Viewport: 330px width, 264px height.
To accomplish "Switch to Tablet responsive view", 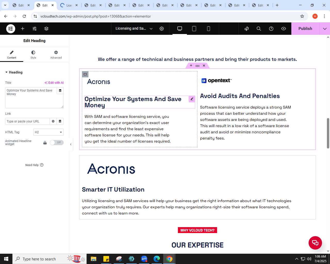I will [x=194, y=29].
